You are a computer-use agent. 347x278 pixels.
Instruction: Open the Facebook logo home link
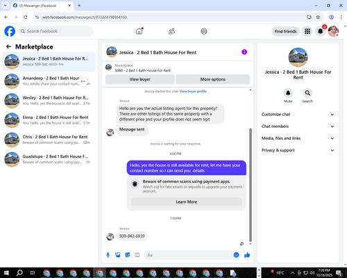click(10, 31)
